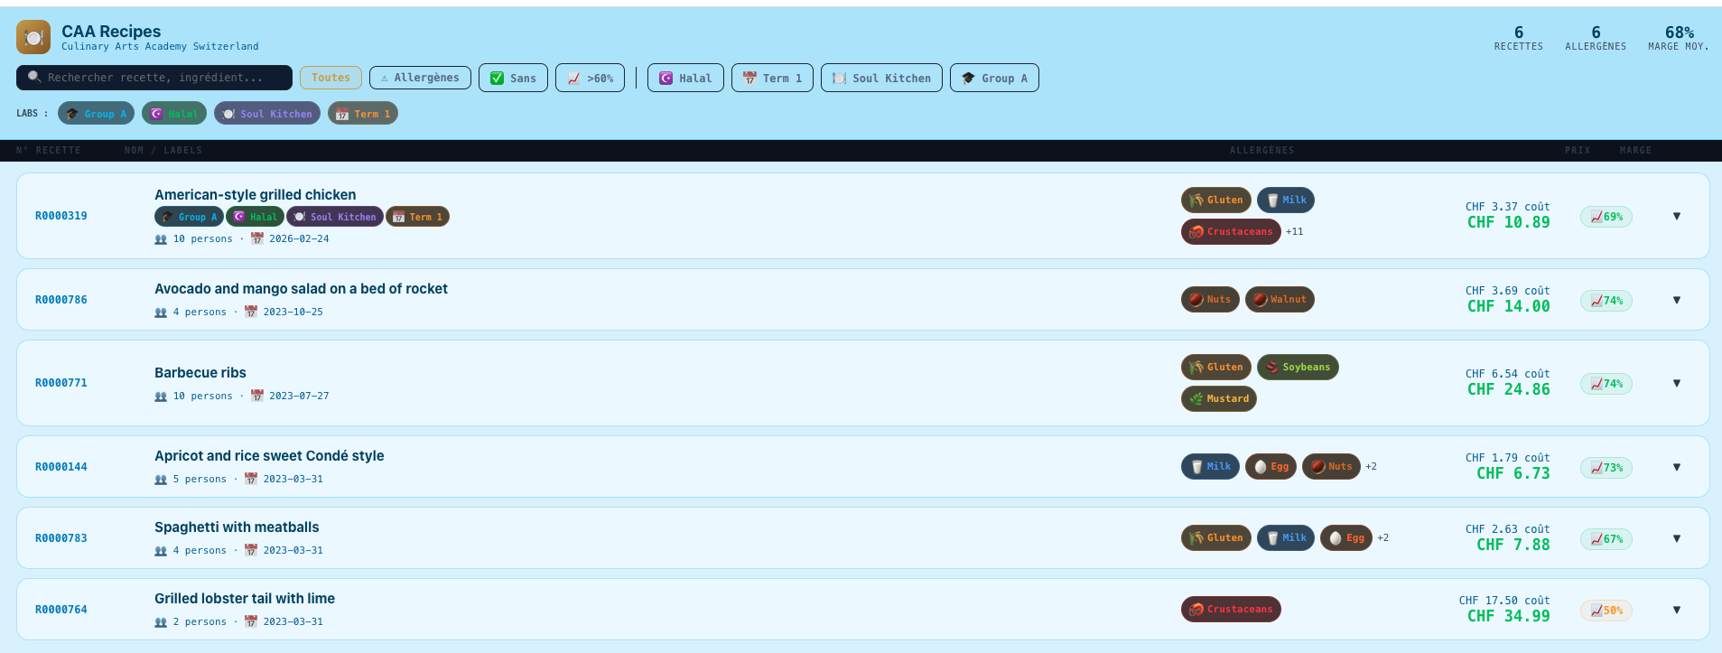Click the Walnut allergen badge on Avocado salad
Screen dimensions: 1722x653
(x=1279, y=300)
